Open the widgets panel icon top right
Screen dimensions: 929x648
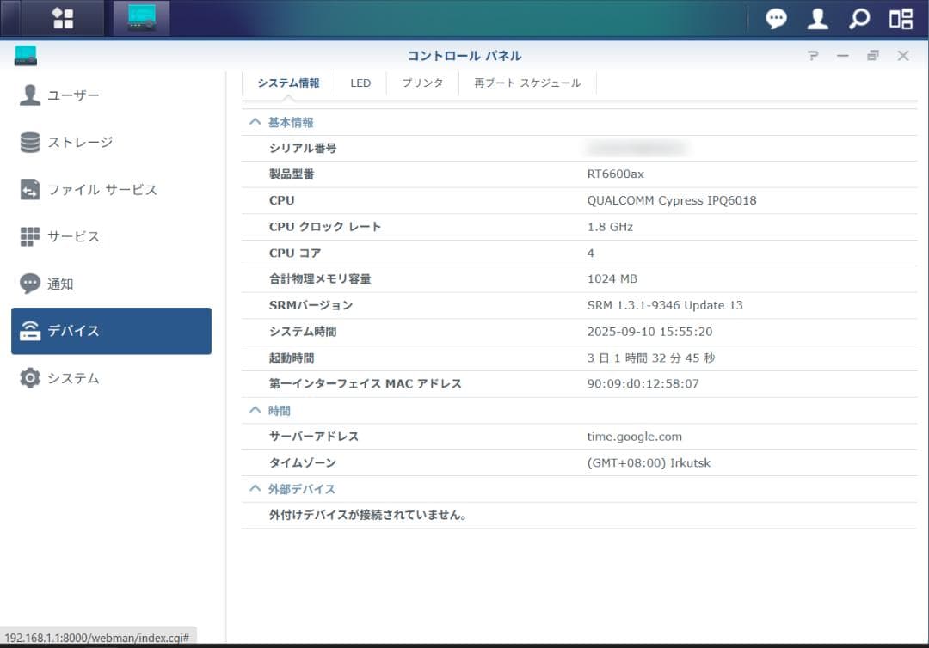900,18
